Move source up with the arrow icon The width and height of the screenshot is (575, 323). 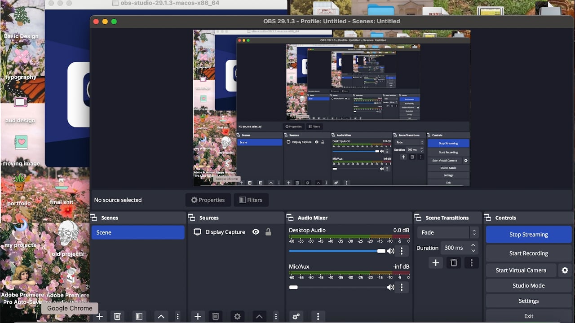click(x=259, y=316)
